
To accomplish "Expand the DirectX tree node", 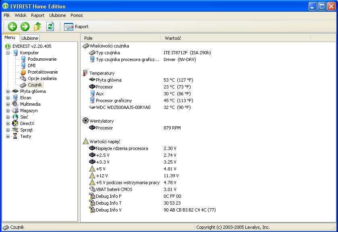I will point(8,124).
